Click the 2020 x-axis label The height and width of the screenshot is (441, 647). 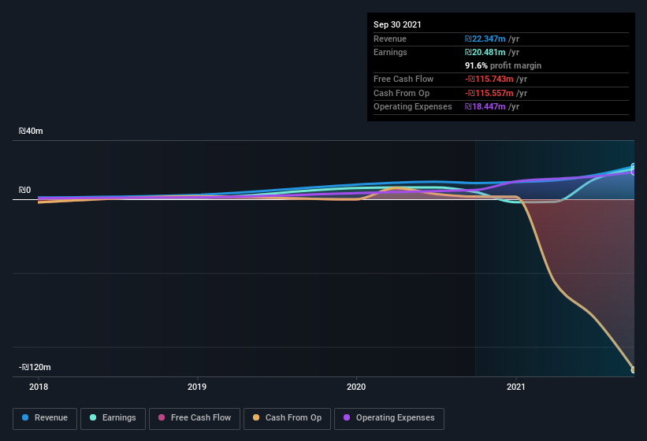pos(356,387)
